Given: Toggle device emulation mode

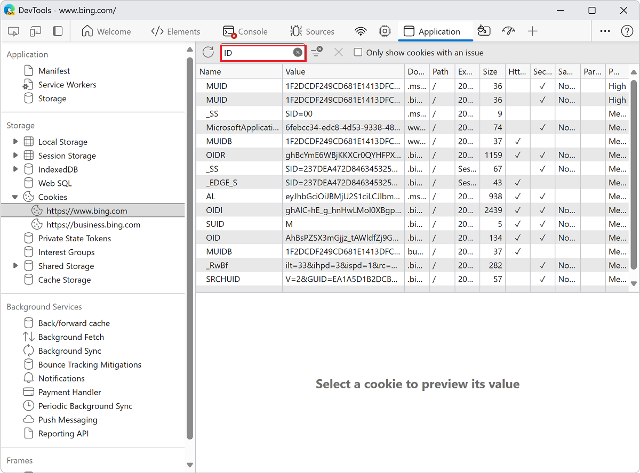Looking at the screenshot, I should pyautogui.click(x=35, y=31).
